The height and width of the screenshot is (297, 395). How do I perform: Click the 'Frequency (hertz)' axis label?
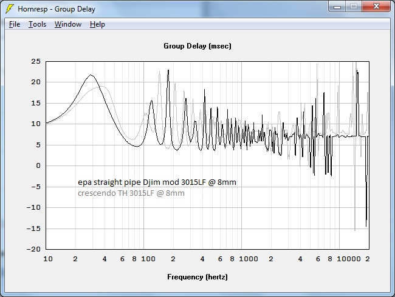tap(197, 277)
